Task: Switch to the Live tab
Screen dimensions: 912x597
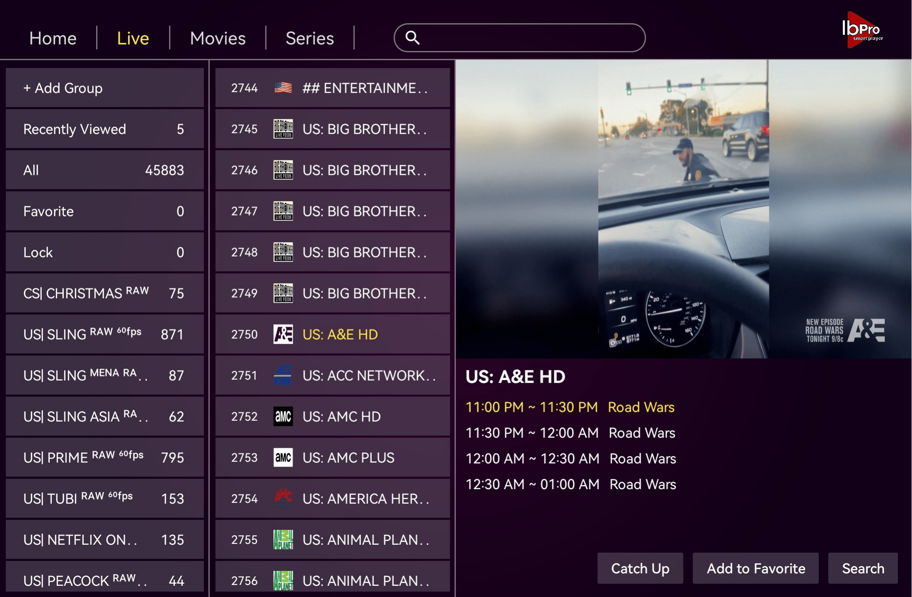Action: click(133, 38)
